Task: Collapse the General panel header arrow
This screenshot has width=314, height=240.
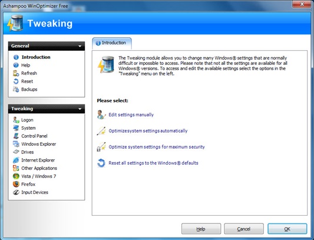Action: (x=80, y=46)
